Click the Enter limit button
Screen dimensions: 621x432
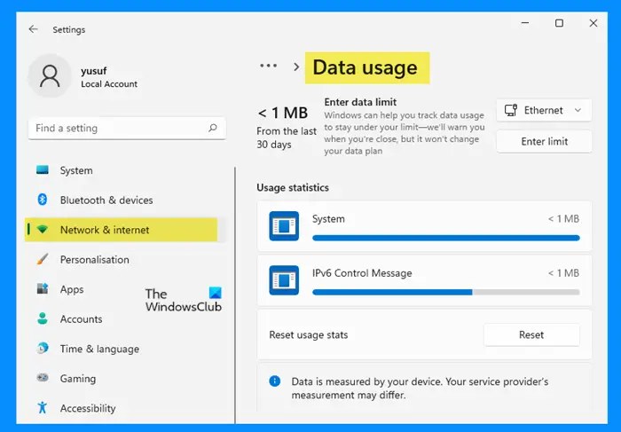coord(544,141)
